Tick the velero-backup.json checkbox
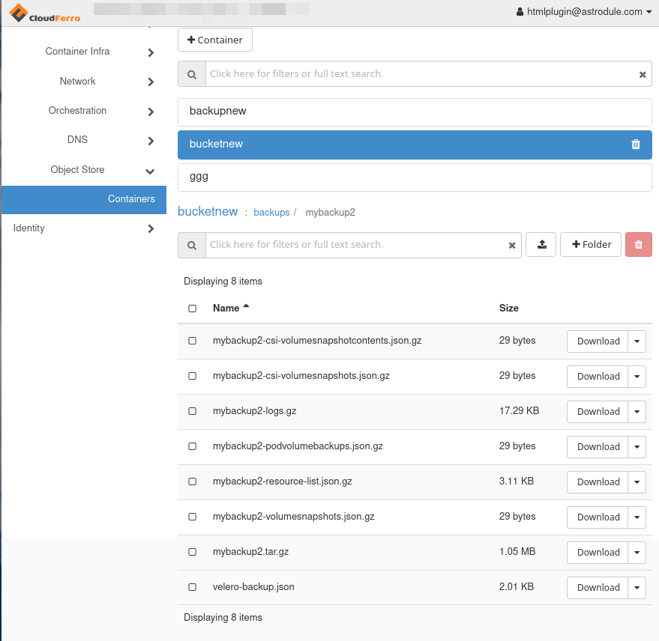This screenshot has height=641, width=659. (x=193, y=587)
